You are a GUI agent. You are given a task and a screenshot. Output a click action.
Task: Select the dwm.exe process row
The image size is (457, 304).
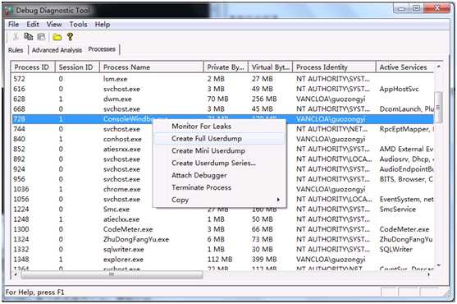point(222,99)
